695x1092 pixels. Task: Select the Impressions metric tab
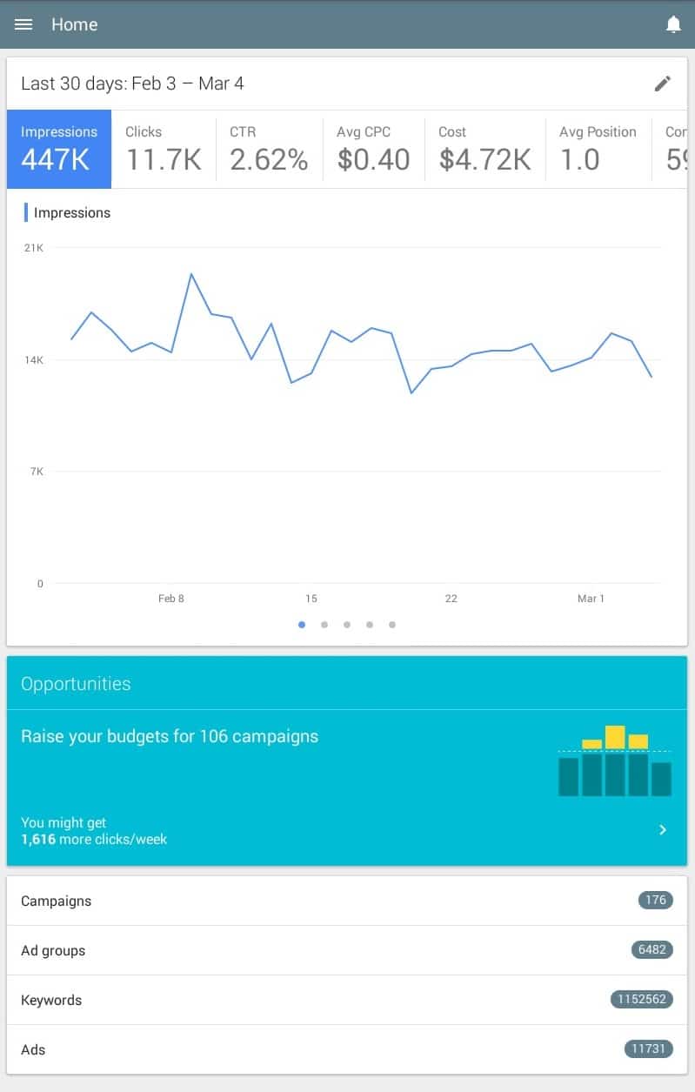tap(59, 149)
